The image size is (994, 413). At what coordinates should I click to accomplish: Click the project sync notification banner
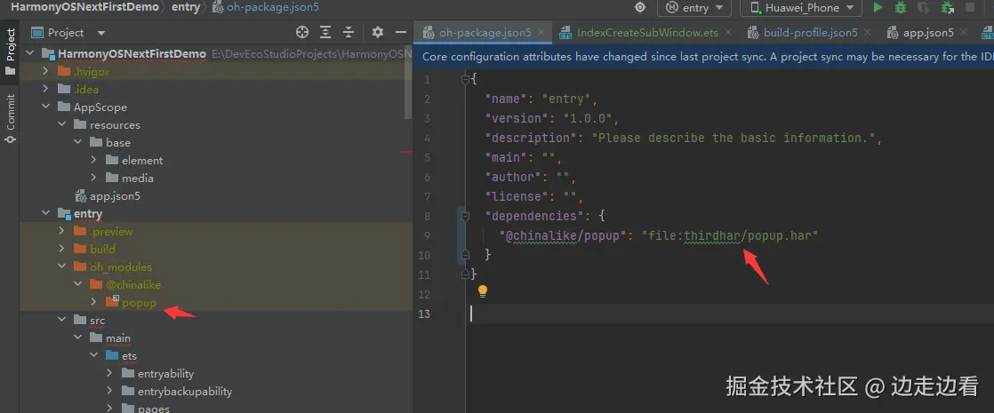[703, 56]
